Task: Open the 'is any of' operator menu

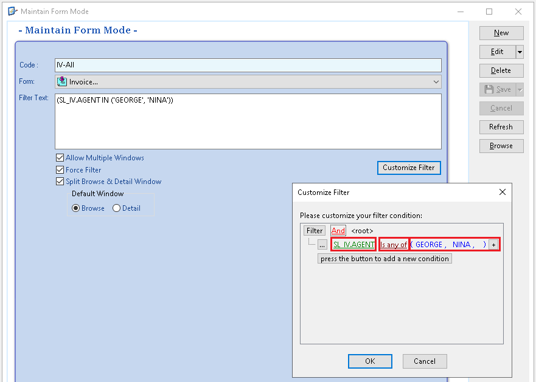Action: 394,244
